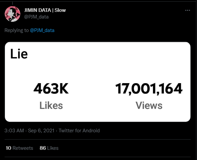Screen dimensions: 197x160
Task: Open Twitter for Android source link
Action: [79, 131]
